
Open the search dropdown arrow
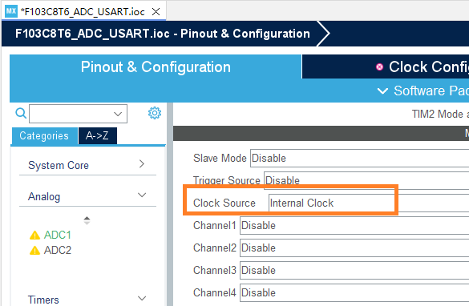(118, 114)
